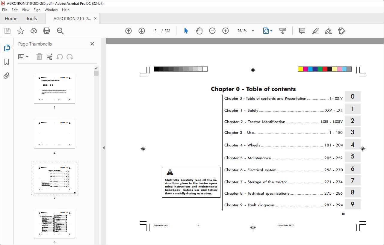Click the CAUTION warning text box

point(191,182)
